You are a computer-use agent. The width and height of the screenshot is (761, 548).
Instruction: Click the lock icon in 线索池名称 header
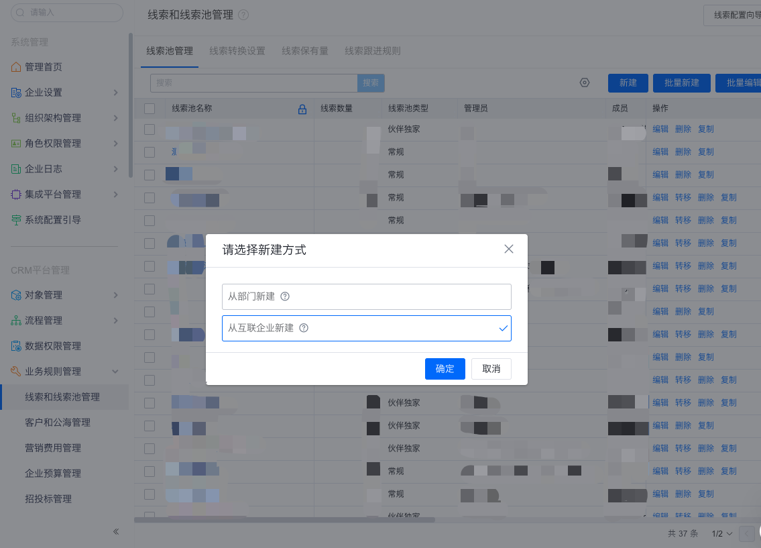point(302,108)
